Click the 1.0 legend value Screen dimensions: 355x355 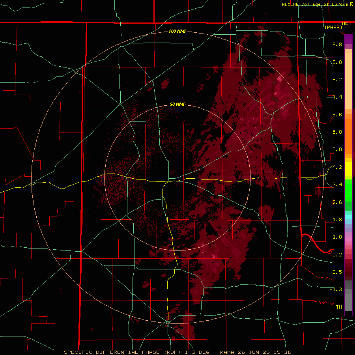click(x=337, y=237)
